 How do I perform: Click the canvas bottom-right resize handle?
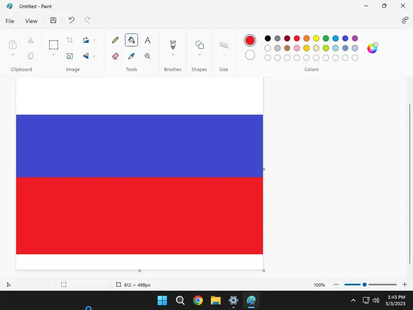click(x=264, y=270)
